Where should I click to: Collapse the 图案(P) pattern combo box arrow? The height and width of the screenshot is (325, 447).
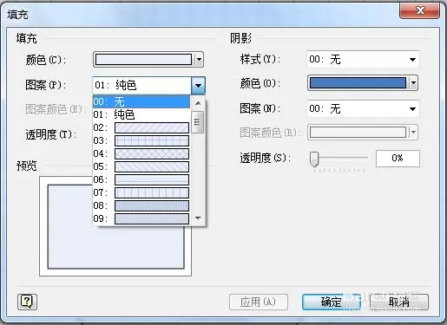point(198,85)
